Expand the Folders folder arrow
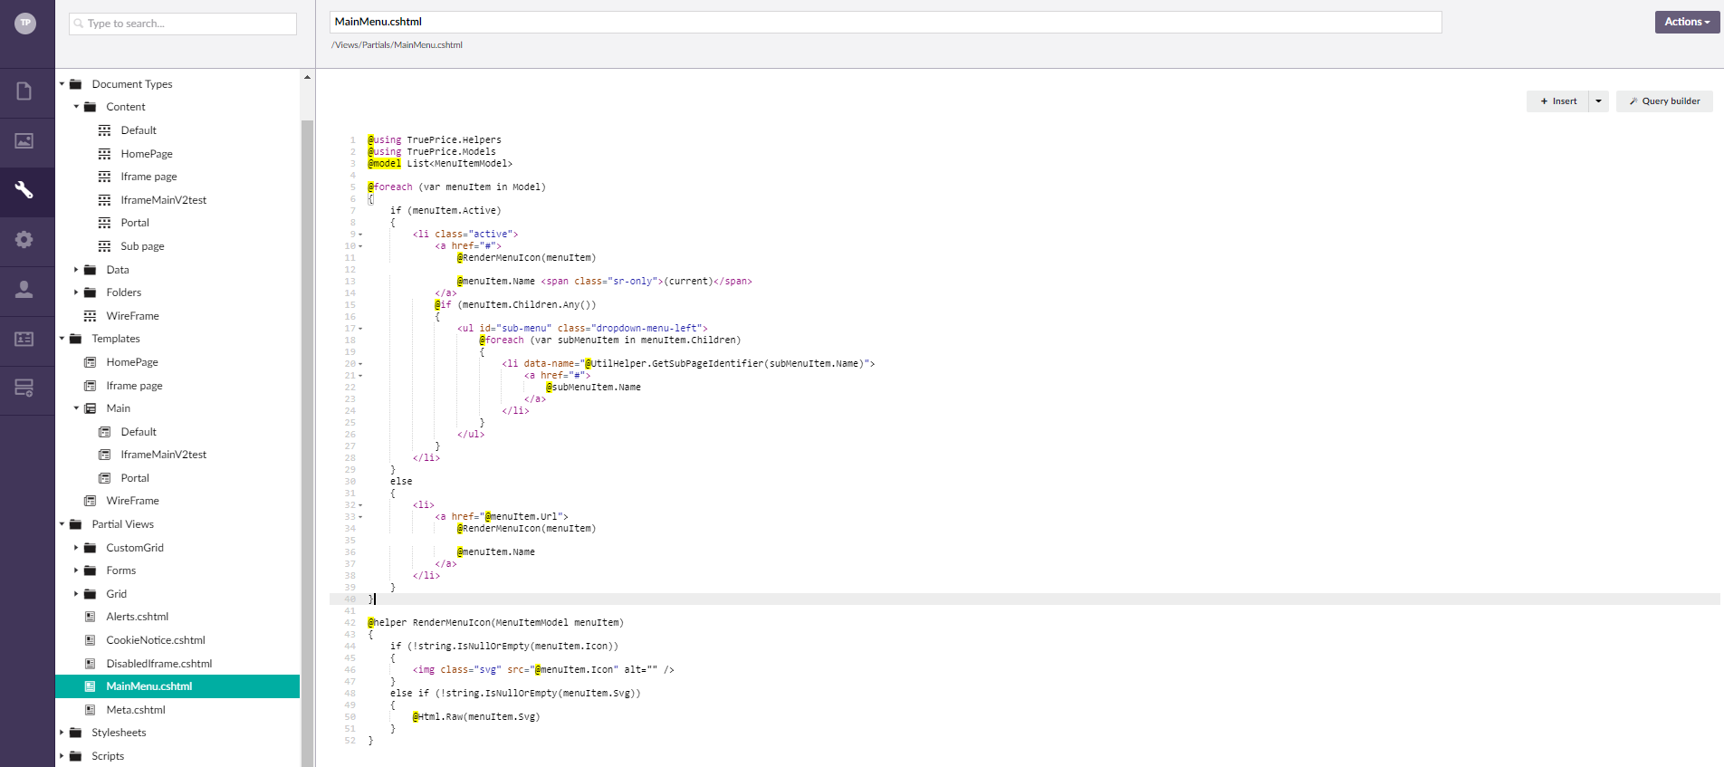This screenshot has width=1724, height=767. (76, 292)
